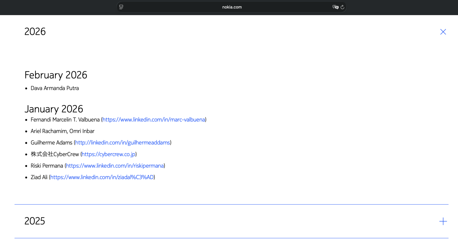Collapse the 2026 section with X icon
This screenshot has height=243, width=458.
(x=443, y=32)
